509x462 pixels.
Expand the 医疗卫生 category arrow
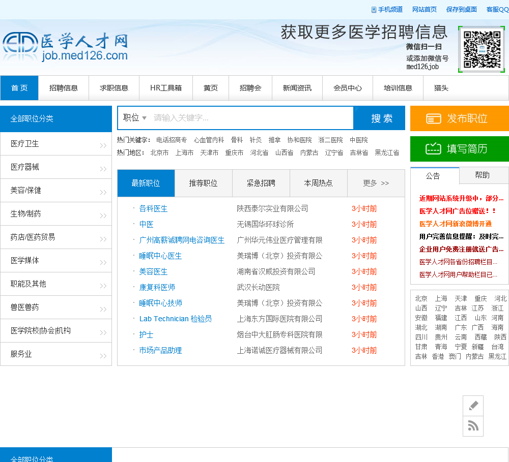click(103, 145)
